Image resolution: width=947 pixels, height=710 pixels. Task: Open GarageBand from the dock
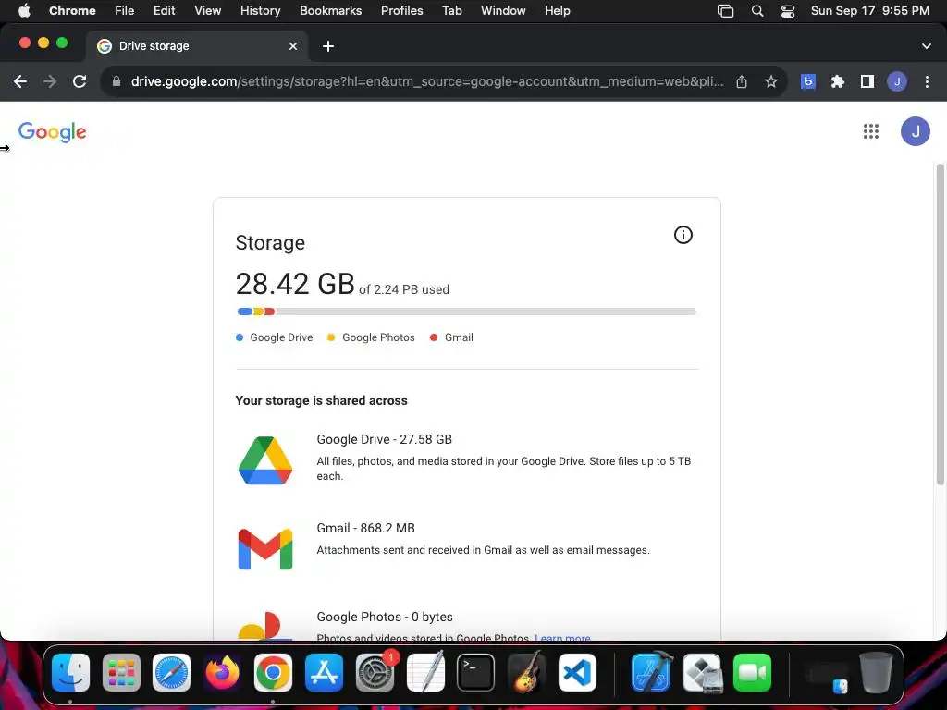click(526, 672)
